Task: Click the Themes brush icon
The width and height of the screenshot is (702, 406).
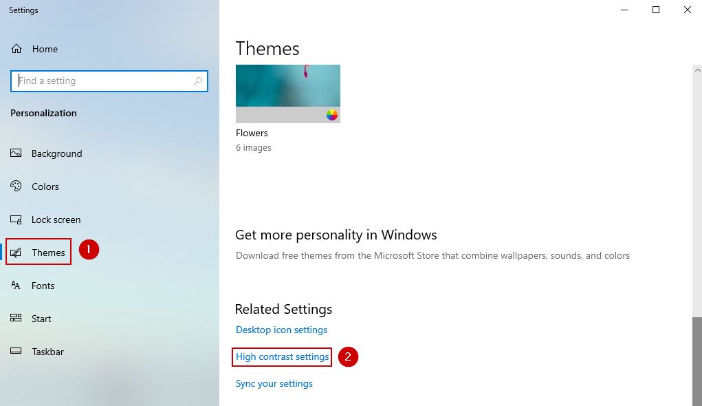Action: coord(17,253)
